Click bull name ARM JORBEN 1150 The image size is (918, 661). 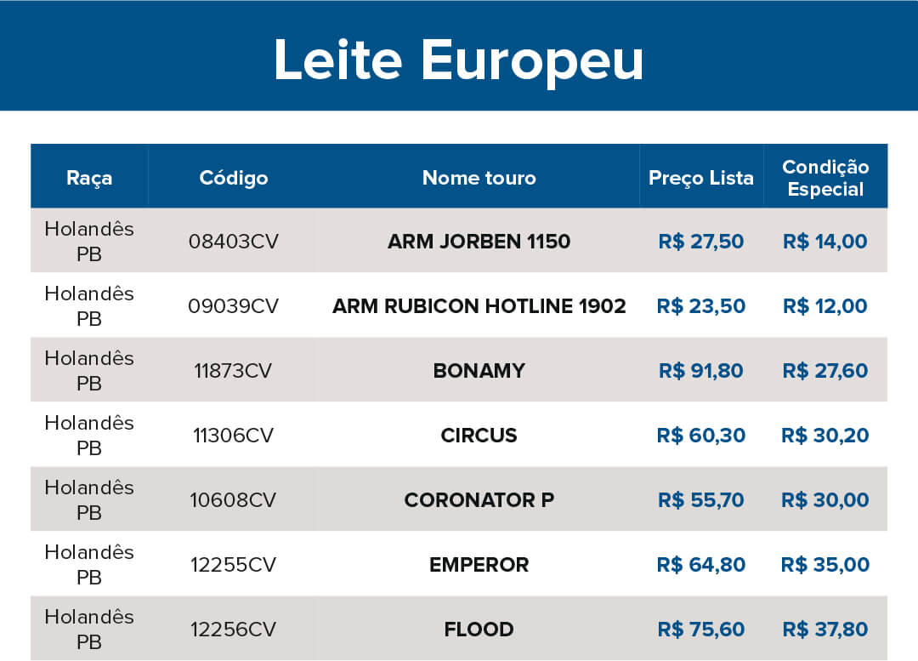click(479, 242)
